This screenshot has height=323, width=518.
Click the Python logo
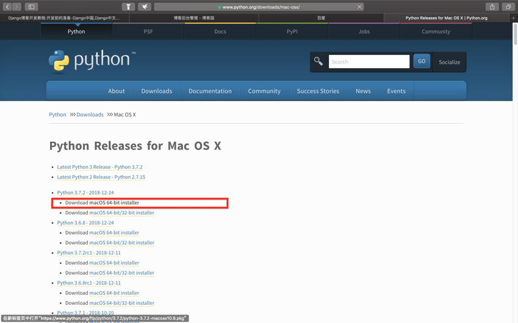(x=92, y=60)
